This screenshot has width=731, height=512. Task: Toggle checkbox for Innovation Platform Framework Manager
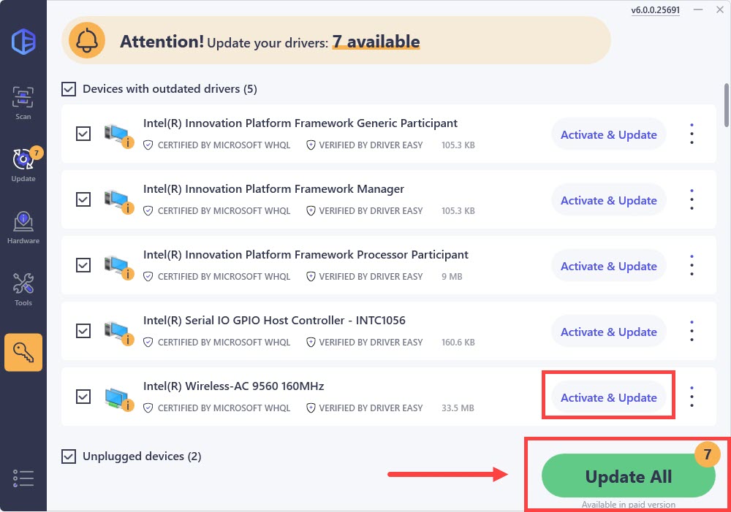click(x=83, y=199)
